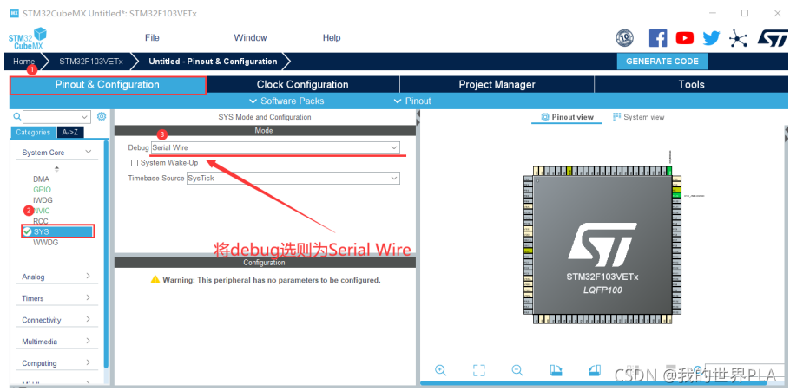Select DMA in System Core
Image resolution: width=790 pixels, height=391 pixels.
[x=42, y=179]
